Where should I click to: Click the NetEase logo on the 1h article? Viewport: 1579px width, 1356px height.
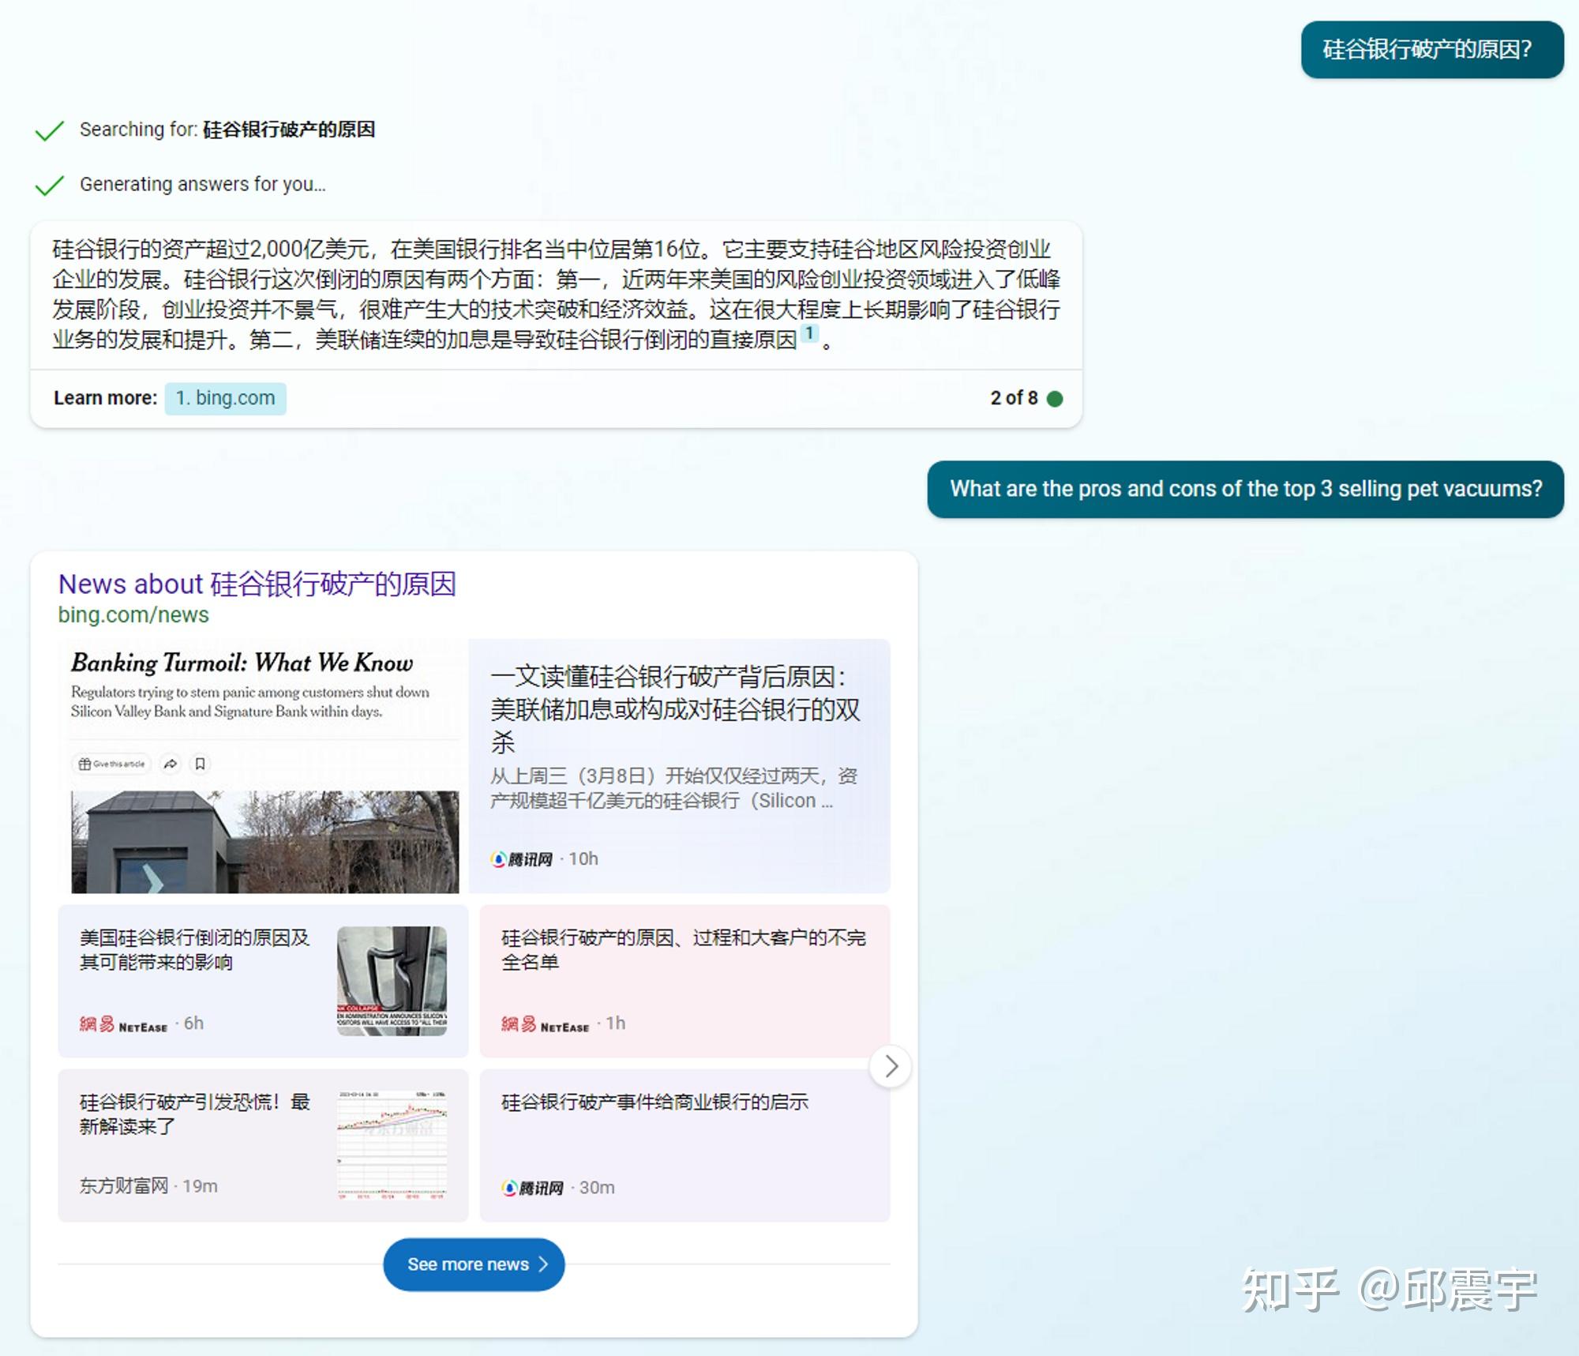546,1024
